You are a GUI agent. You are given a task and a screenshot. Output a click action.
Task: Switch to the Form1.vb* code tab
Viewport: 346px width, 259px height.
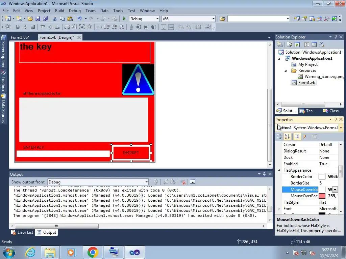point(20,37)
